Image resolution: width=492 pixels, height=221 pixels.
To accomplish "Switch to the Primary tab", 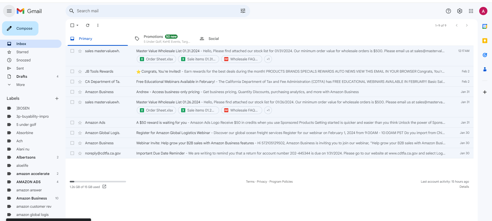I will [x=98, y=39].
